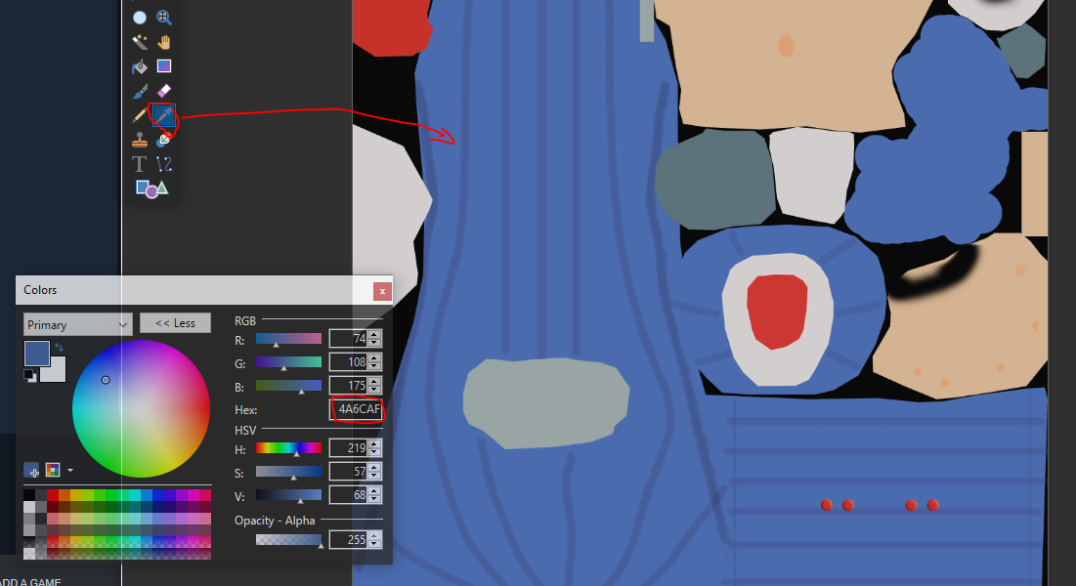This screenshot has height=586, width=1076.
Task: Swap primary and secondary colors
Action: pyautogui.click(x=59, y=348)
